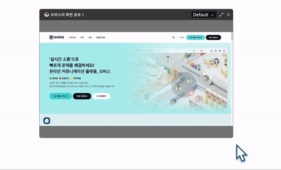Click the shared page's vertical scrollbar
The height and width of the screenshot is (170, 281).
(x=232, y=36)
